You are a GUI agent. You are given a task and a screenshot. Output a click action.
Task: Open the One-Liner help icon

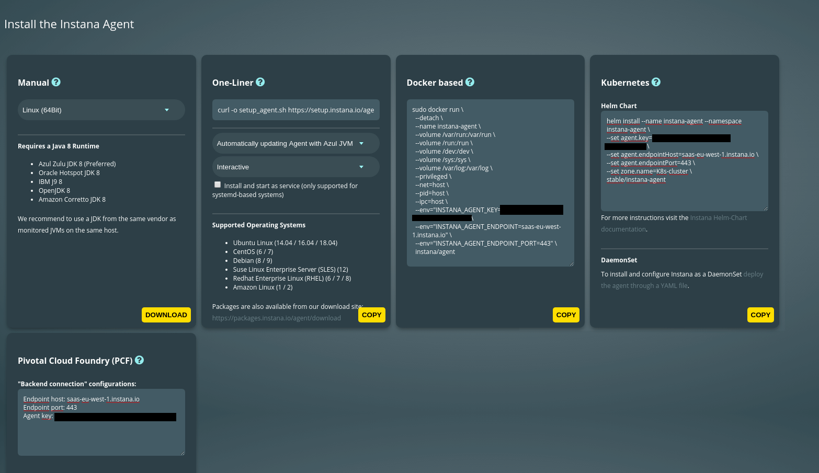(x=260, y=82)
